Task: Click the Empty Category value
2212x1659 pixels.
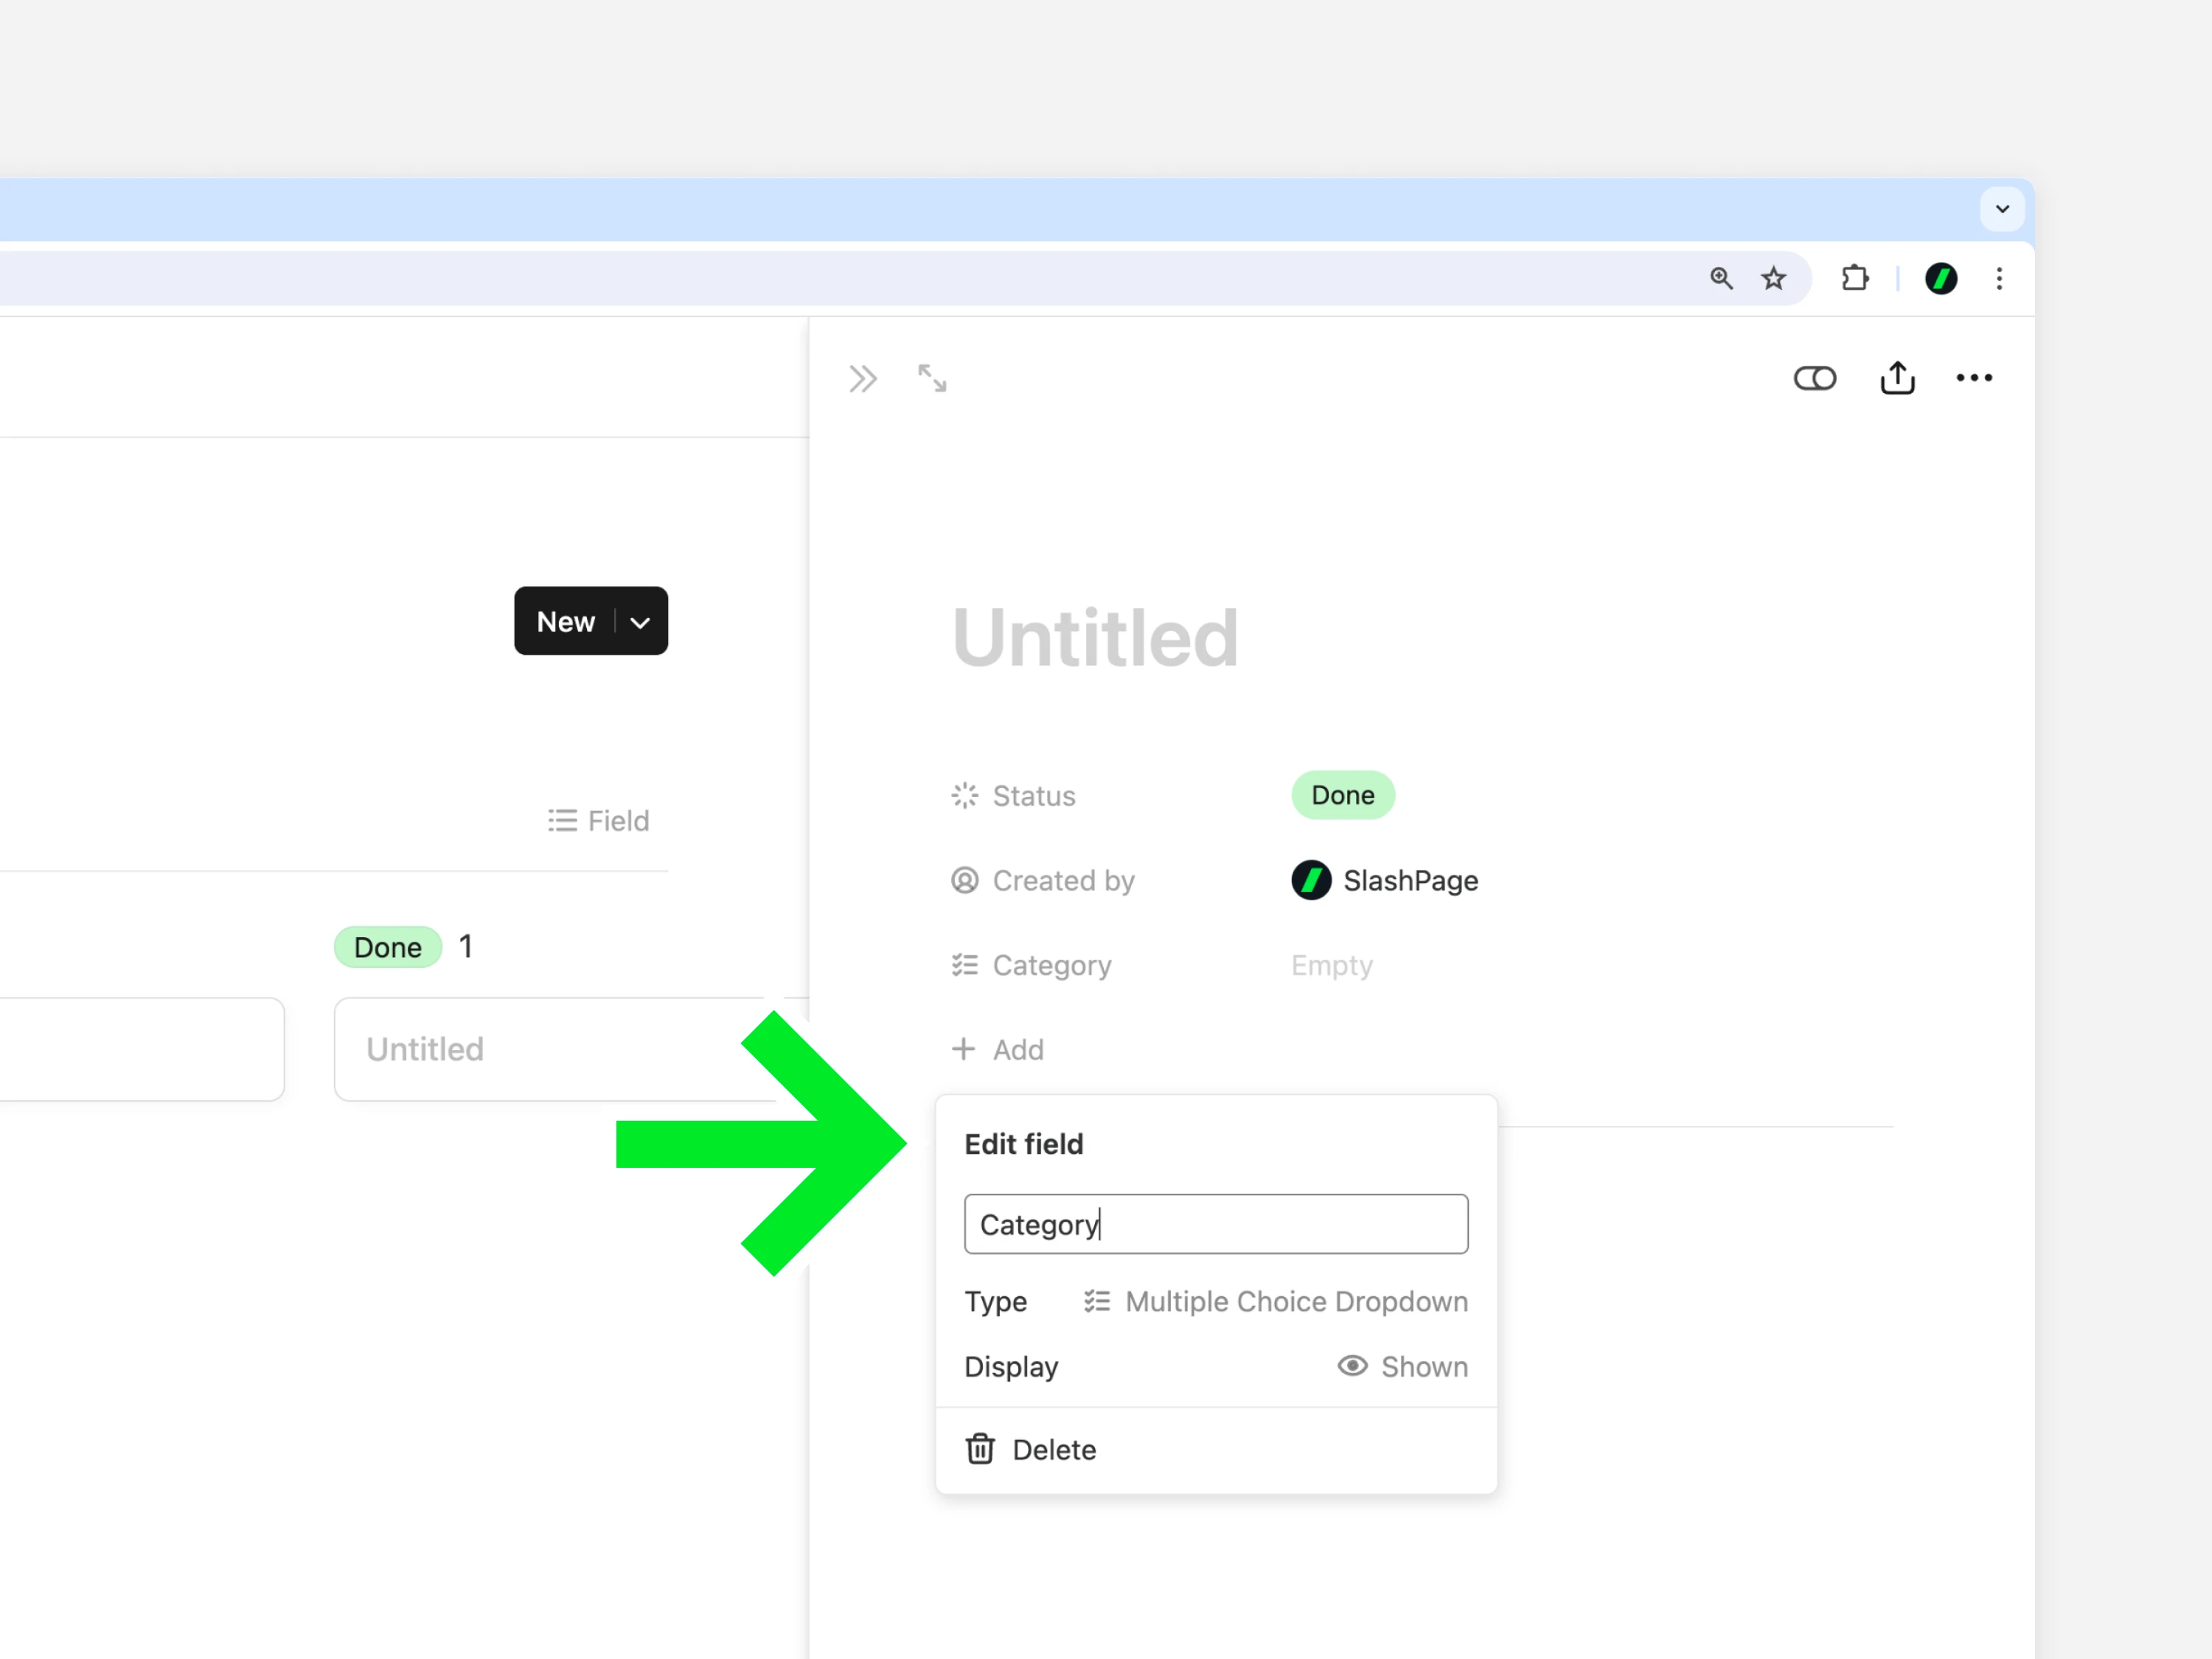Action: tap(1331, 965)
